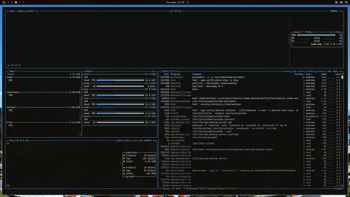Toggle per-core CPU usage option
Image resolution: width=350 pixels, height=197 pixels.
(x=298, y=71)
